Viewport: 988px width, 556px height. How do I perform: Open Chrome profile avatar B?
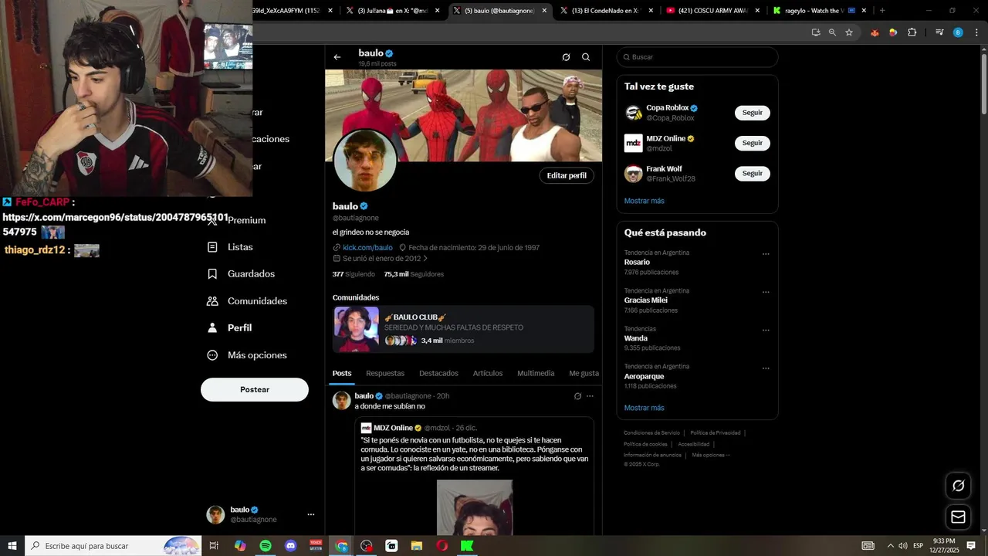958,32
